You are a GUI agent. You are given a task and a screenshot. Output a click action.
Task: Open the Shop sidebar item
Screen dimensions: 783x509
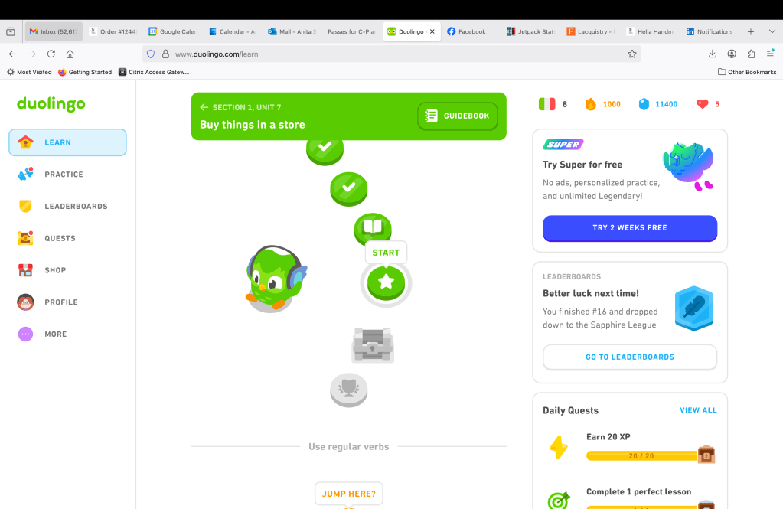[55, 270]
